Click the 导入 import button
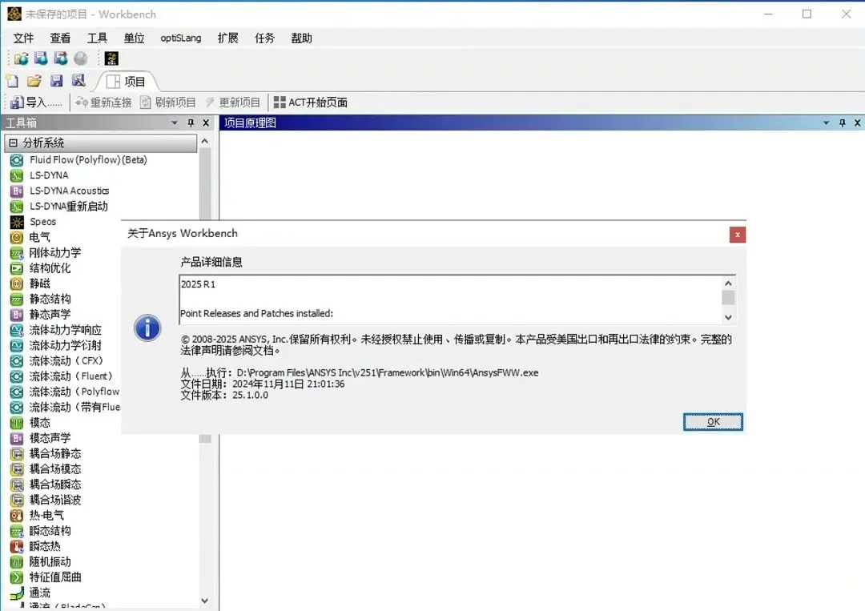Screen dimensions: 865x611 pos(36,103)
